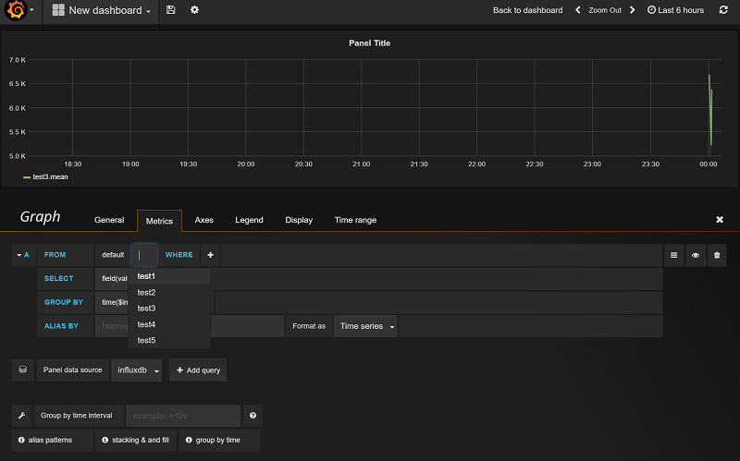Open the Grafana logo menu
The width and height of the screenshot is (740, 461).
point(16,10)
